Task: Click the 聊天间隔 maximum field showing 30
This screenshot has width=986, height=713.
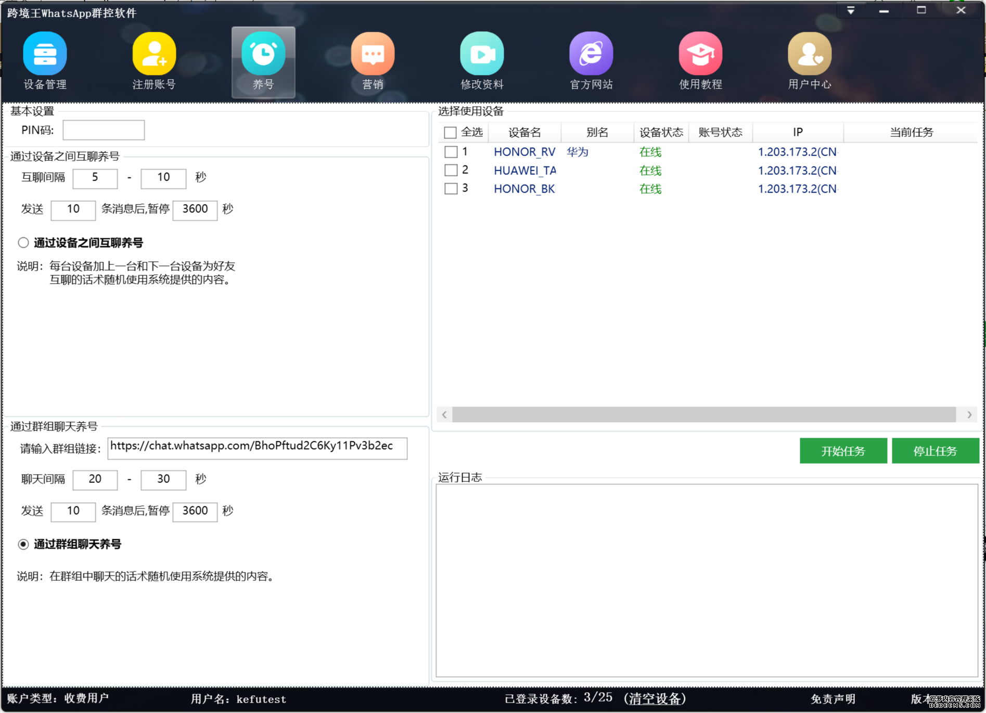Action: coord(163,480)
